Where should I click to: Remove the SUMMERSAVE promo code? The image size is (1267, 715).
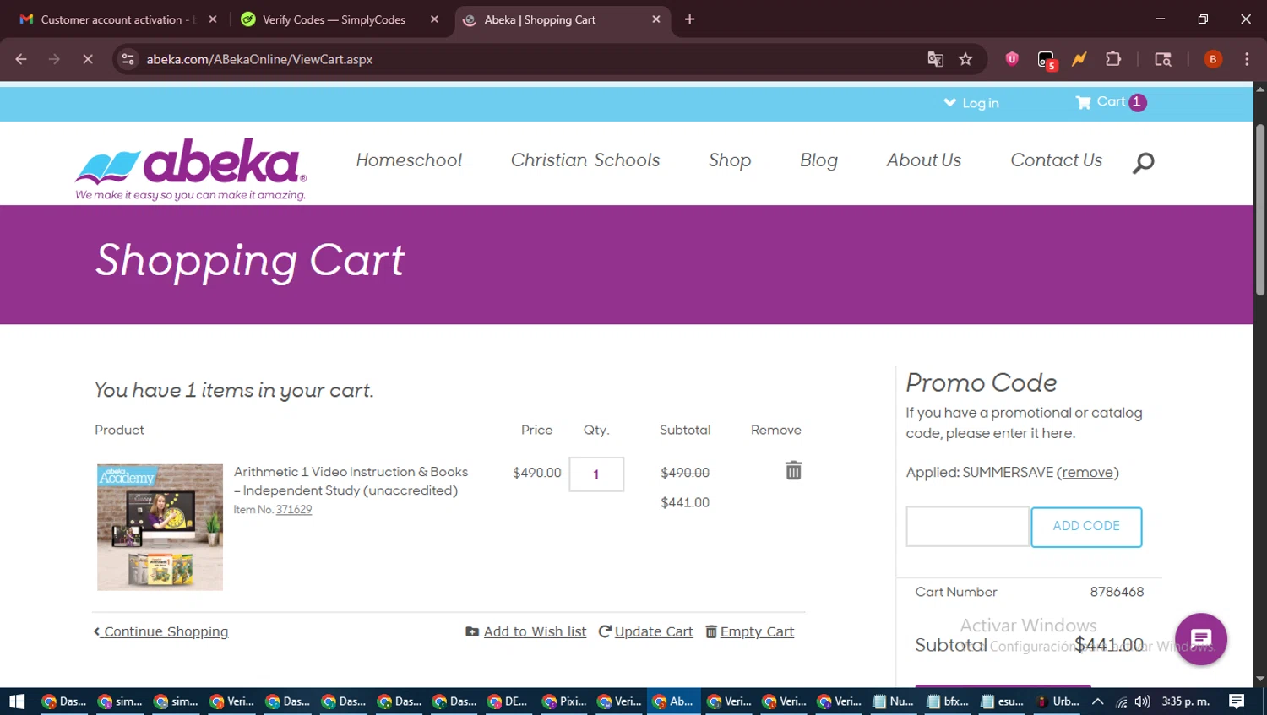click(x=1087, y=473)
